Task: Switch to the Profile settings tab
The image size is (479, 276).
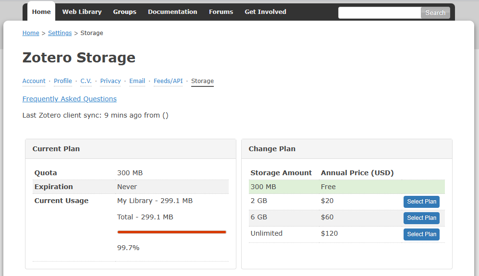Action: point(63,81)
